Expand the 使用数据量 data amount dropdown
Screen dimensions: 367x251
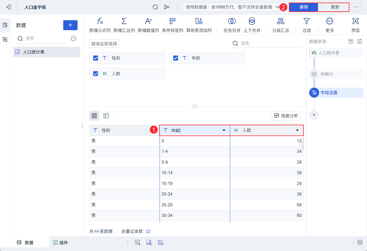click(x=233, y=7)
